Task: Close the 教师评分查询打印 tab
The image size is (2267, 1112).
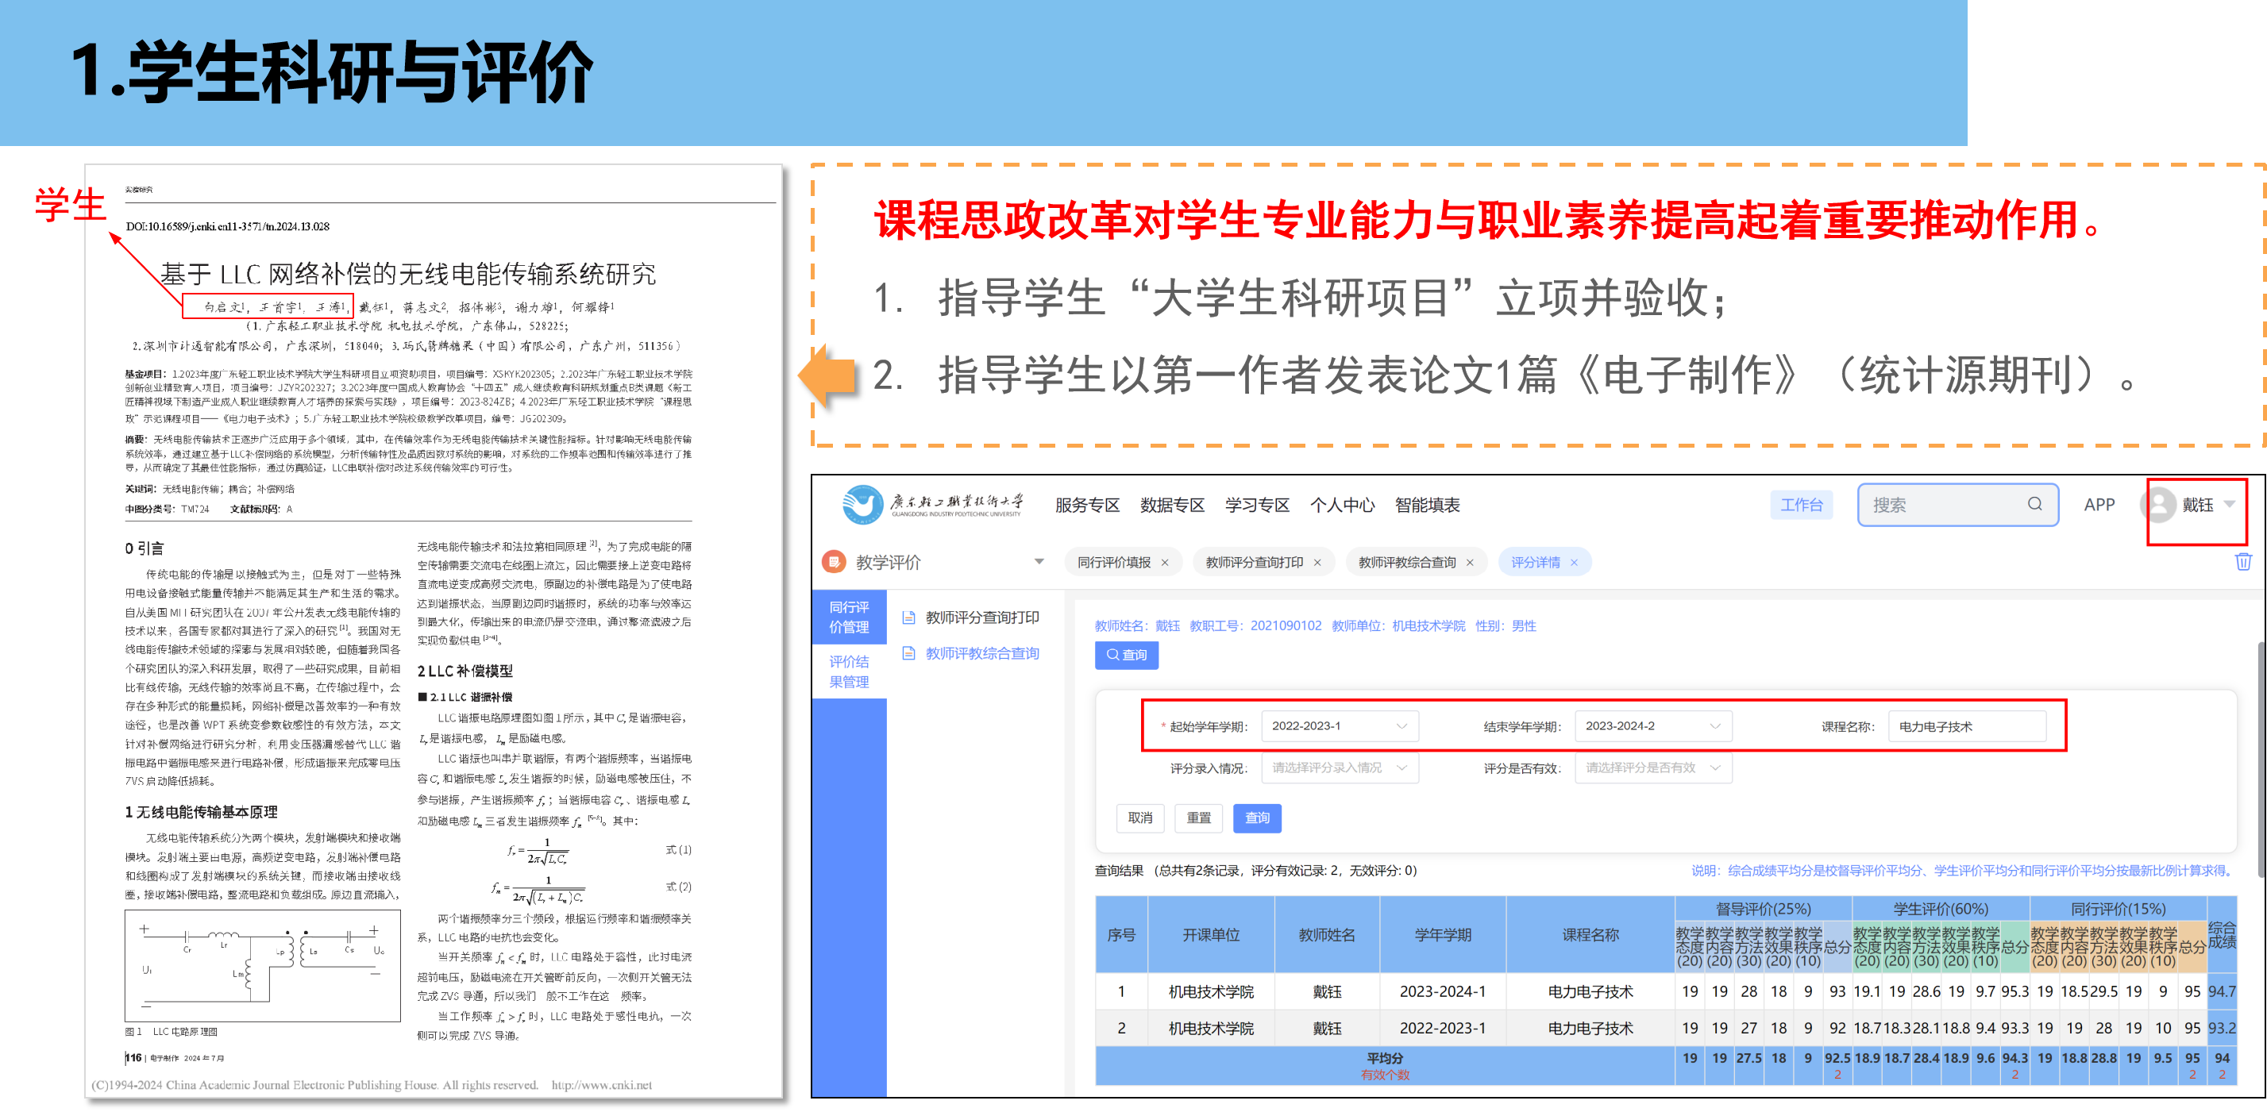Action: click(x=1317, y=563)
